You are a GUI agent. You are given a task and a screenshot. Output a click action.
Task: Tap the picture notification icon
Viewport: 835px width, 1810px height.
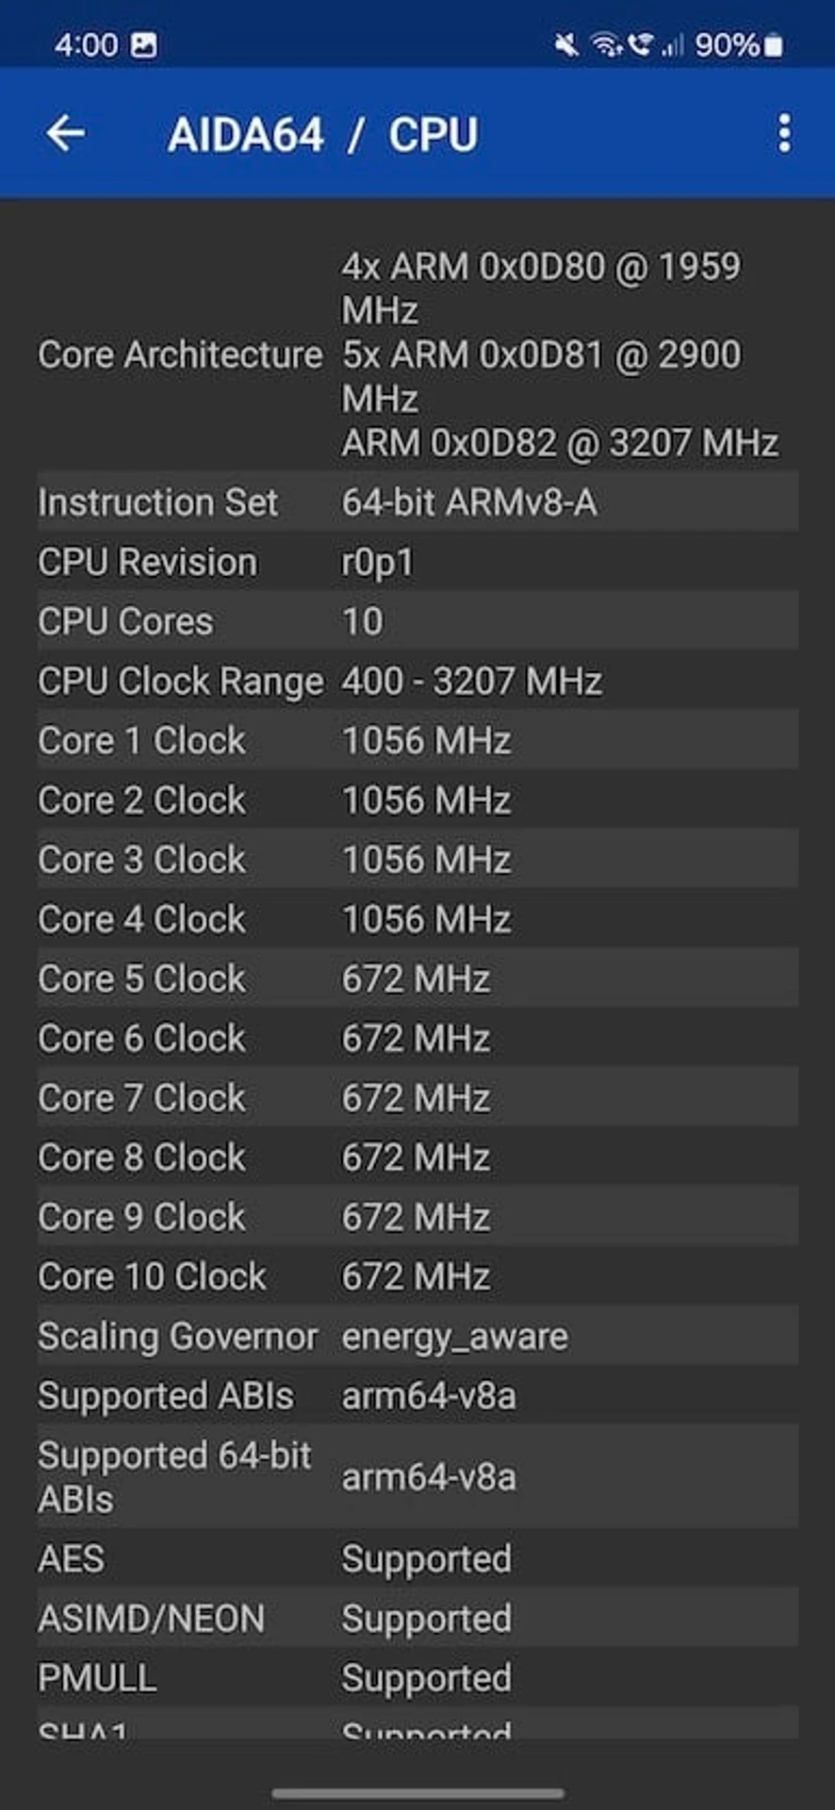click(144, 45)
